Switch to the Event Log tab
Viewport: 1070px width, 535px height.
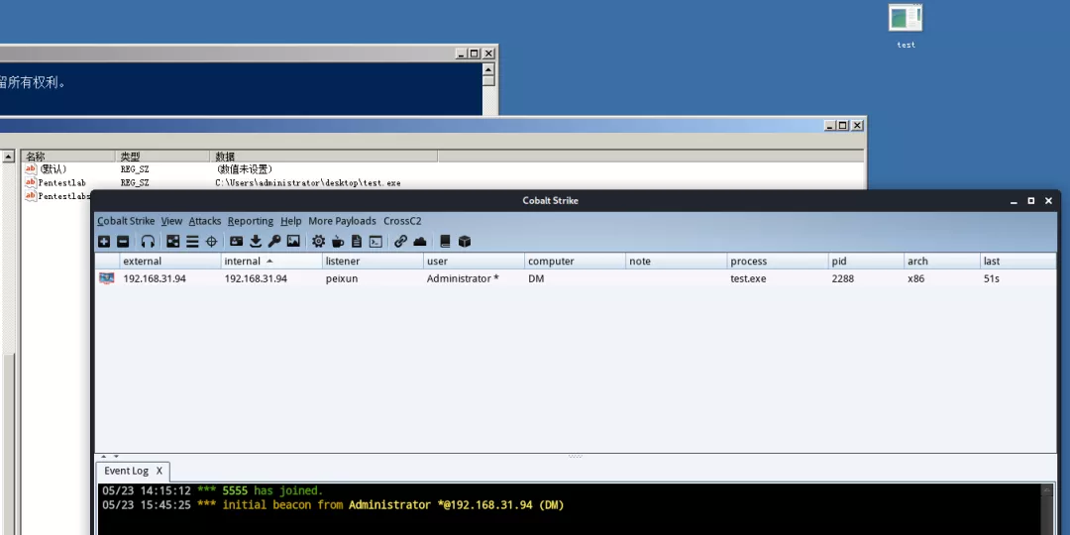pos(126,471)
